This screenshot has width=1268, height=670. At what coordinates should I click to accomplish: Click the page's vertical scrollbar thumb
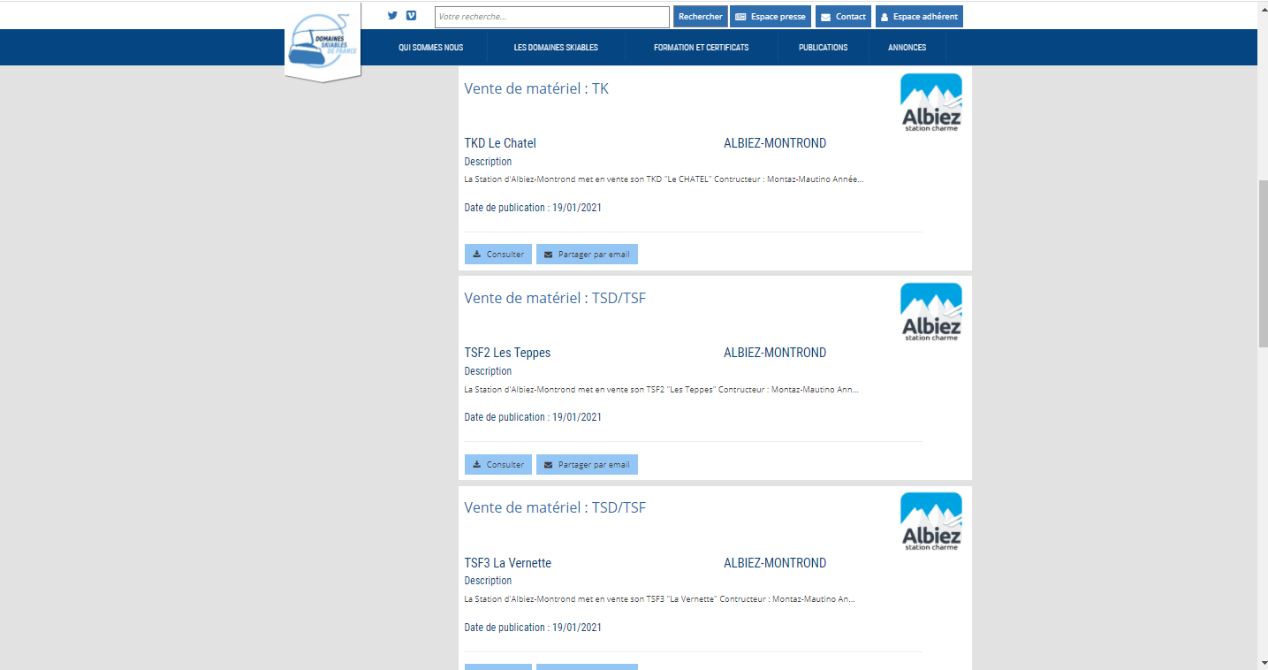1262,263
